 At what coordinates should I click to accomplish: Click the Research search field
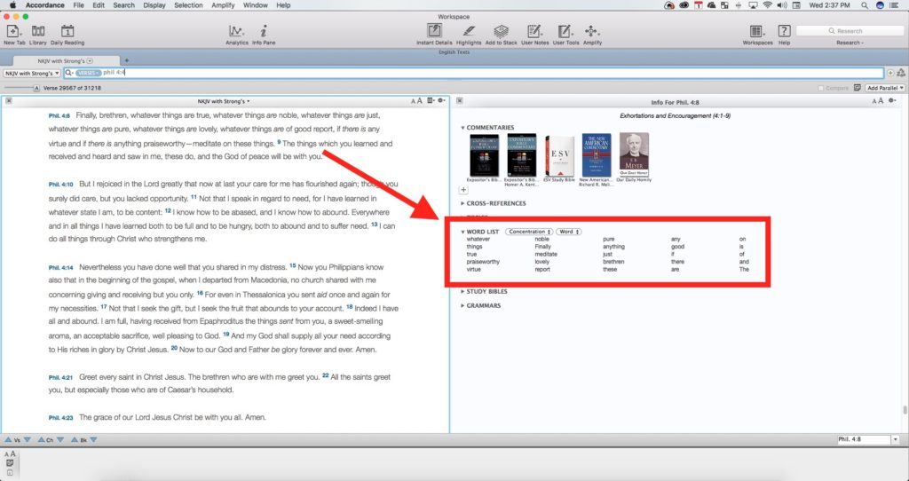tap(850, 31)
